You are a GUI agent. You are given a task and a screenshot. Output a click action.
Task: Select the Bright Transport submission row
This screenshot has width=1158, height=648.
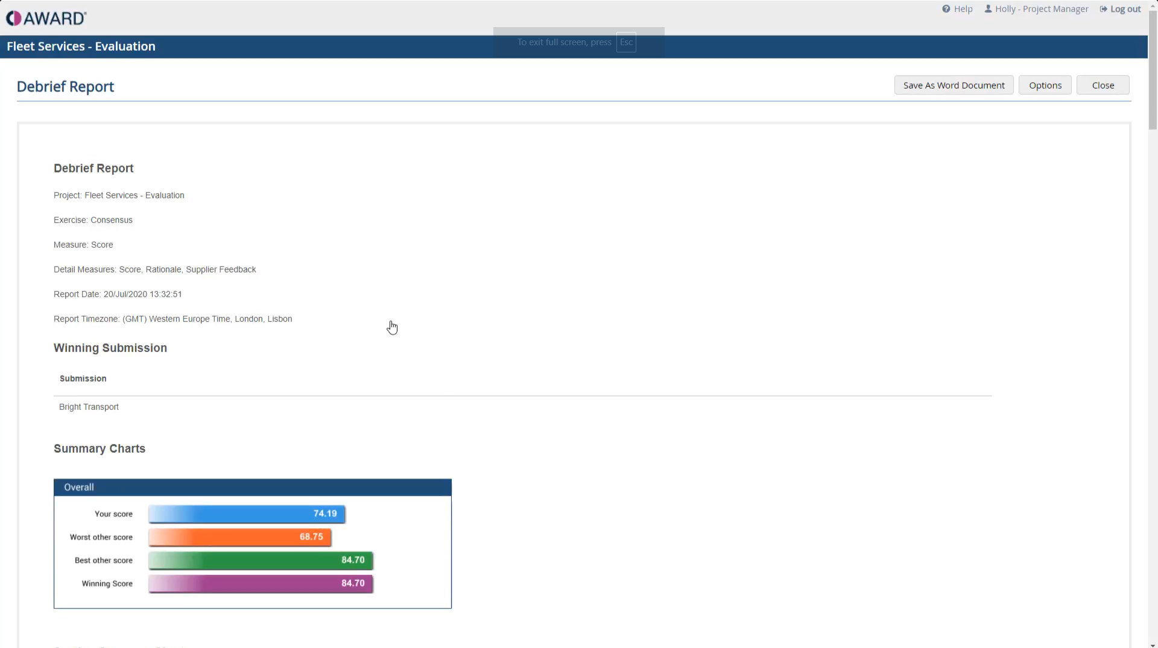click(88, 407)
